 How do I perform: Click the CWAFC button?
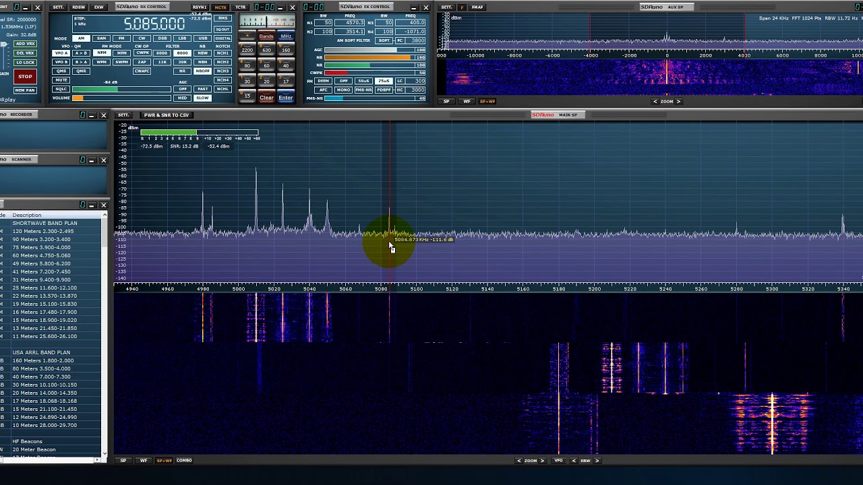click(142, 71)
